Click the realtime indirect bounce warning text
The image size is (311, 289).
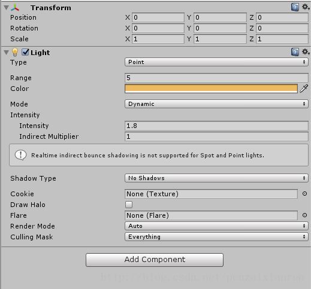coord(147,155)
